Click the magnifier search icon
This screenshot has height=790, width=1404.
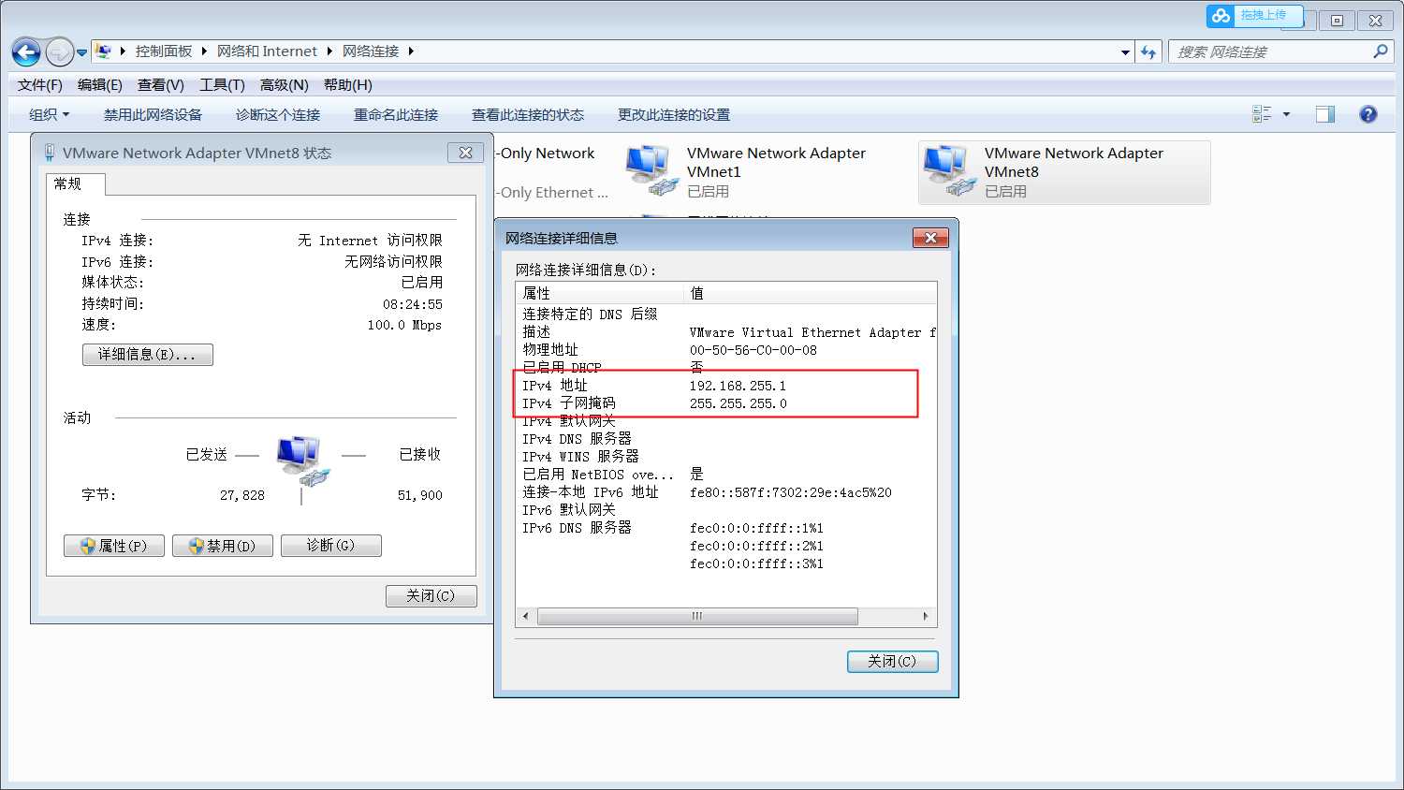pos(1381,51)
